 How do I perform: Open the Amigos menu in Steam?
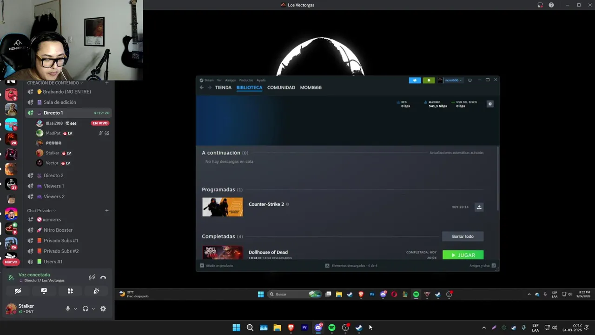tap(230, 80)
